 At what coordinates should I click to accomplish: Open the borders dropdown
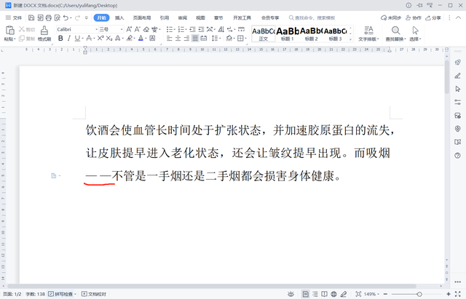click(x=245, y=39)
